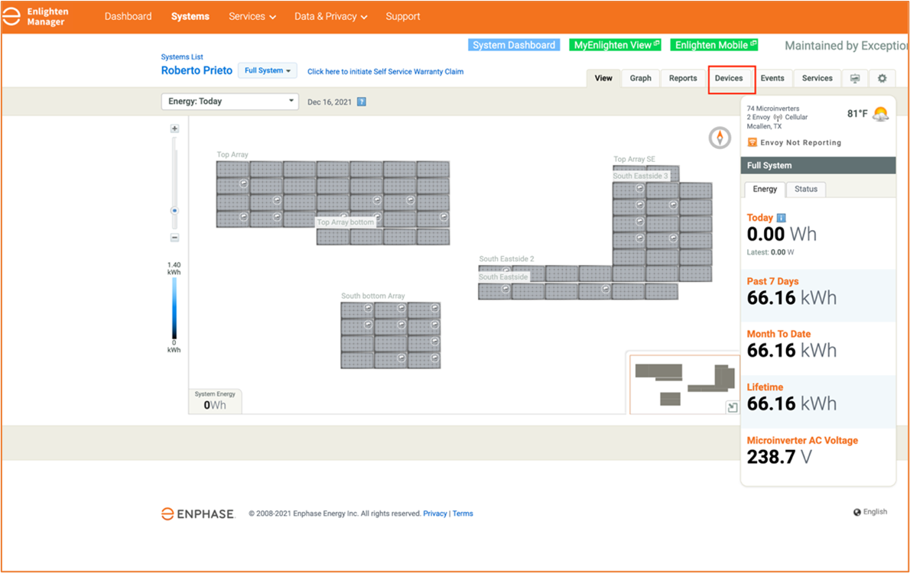
Task: Open the settings gear tab
Action: coord(882,78)
